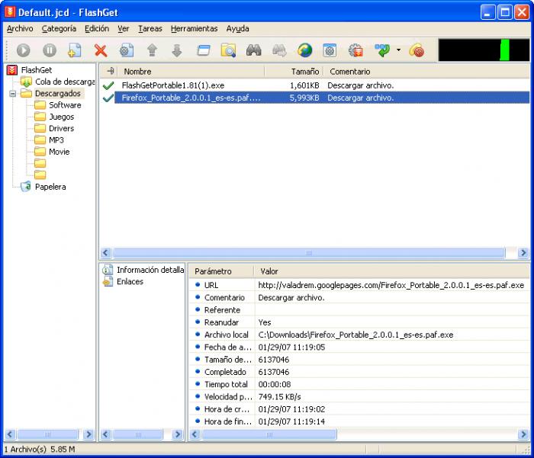Click the globe browser icon in toolbar
The width and height of the screenshot is (534, 458).
pos(304,50)
